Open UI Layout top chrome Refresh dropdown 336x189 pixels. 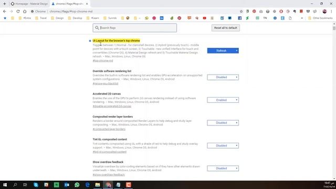click(223, 50)
